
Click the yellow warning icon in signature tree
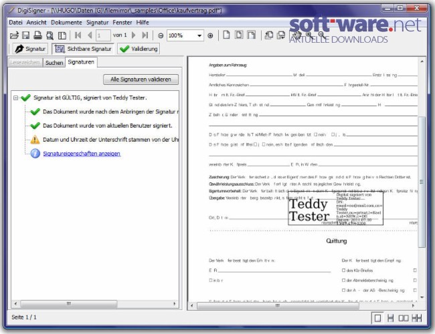point(35,140)
